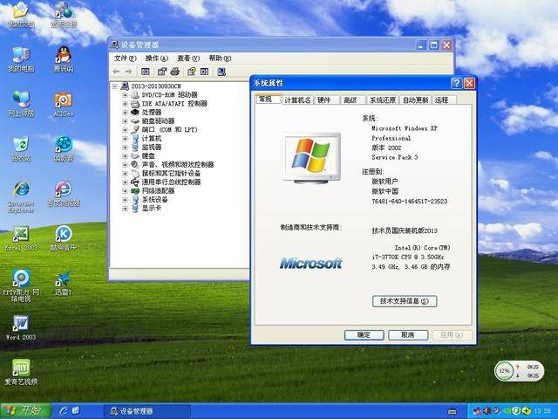
Task: Open the 腾讯QQ penguin desktop icon
Action: pyautogui.click(x=64, y=59)
